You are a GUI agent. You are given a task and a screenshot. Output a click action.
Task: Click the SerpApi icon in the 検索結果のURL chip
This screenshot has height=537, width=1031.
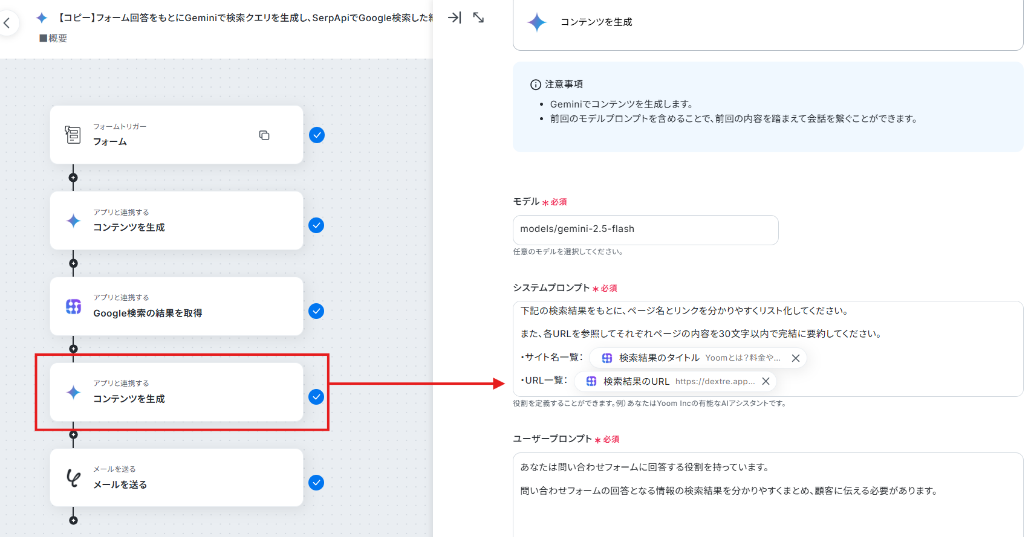(x=591, y=381)
